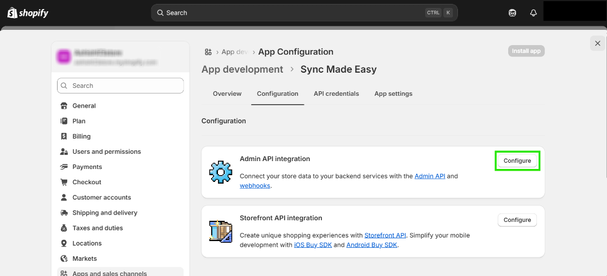Click the Locations pin icon in sidebar
The height and width of the screenshot is (276, 607).
pyautogui.click(x=64, y=243)
